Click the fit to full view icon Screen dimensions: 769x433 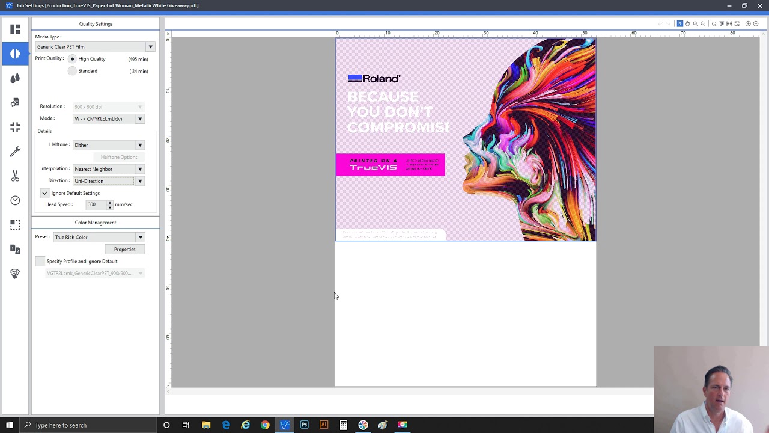(737, 24)
